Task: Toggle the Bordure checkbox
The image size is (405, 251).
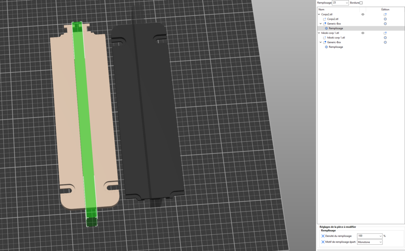Action: pyautogui.click(x=361, y=3)
